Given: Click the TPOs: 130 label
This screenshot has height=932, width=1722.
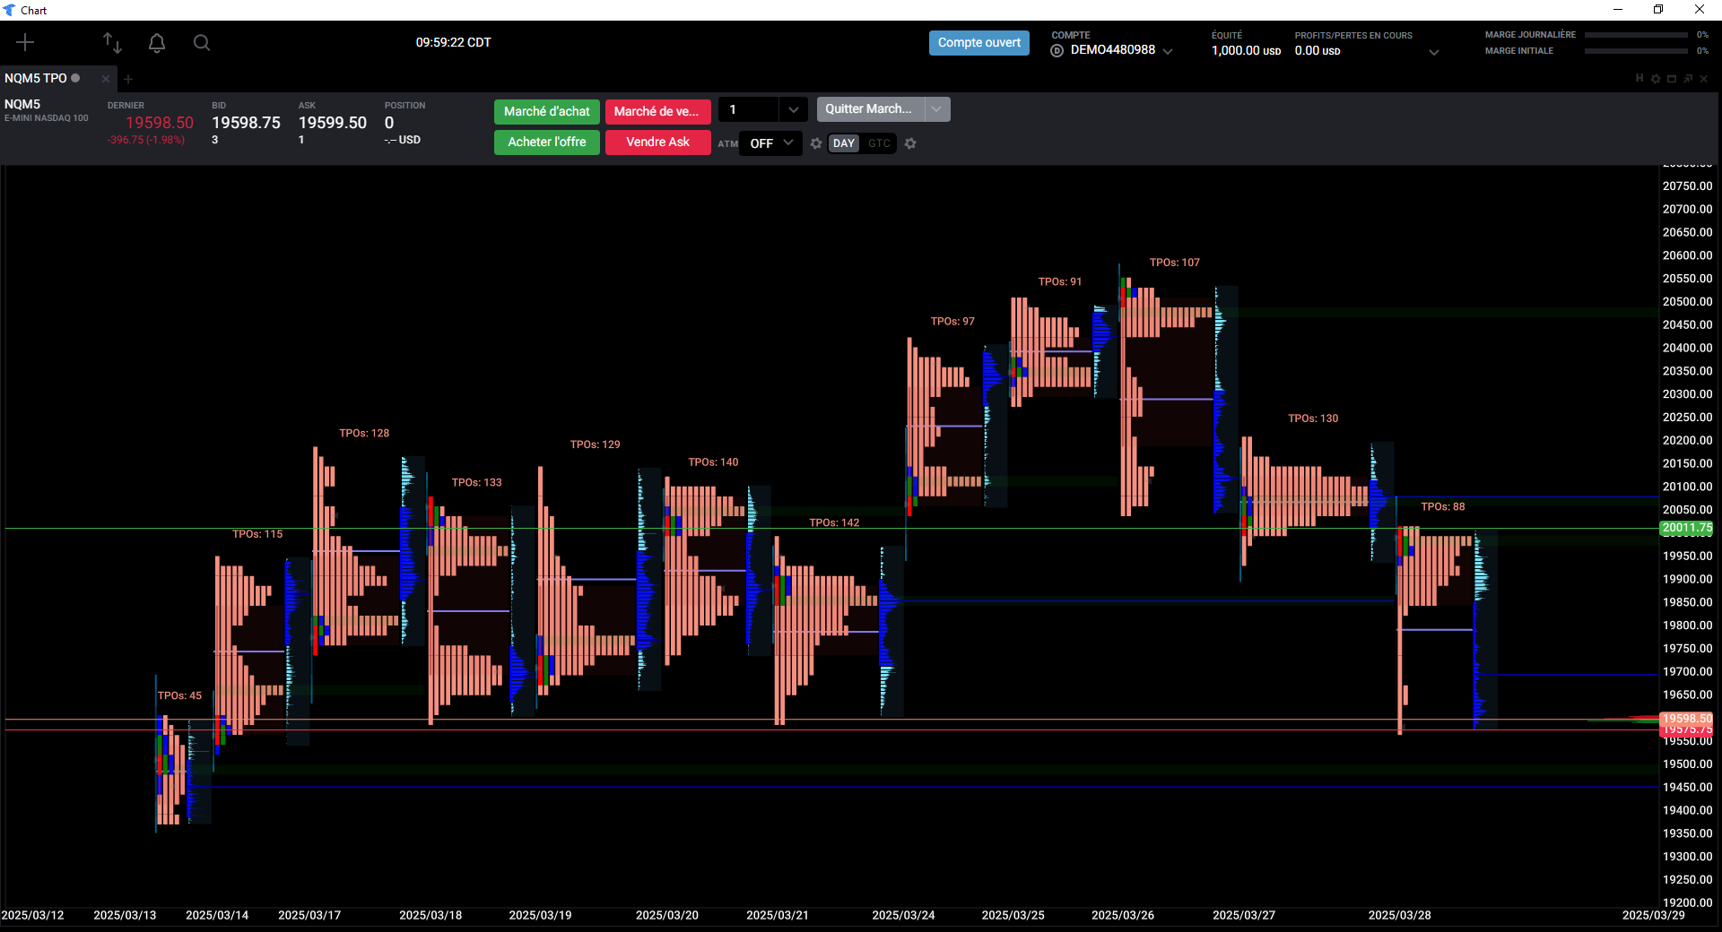Looking at the screenshot, I should coord(1313,419).
